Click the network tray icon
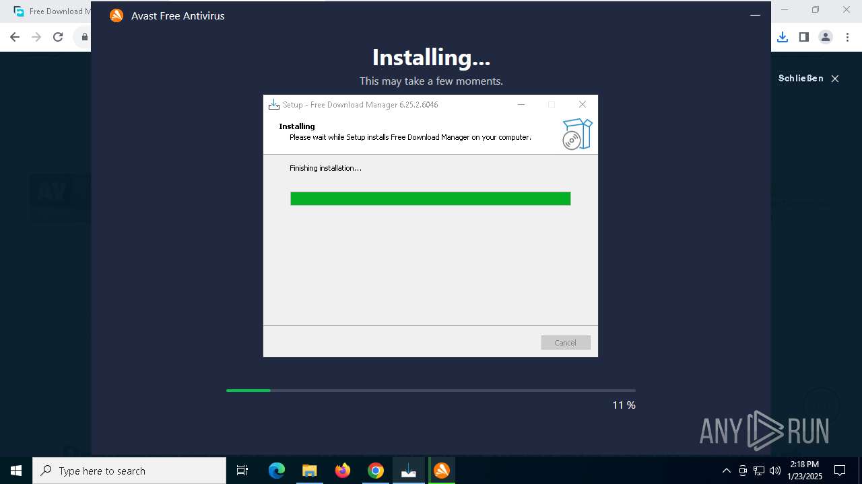The width and height of the screenshot is (862, 484). click(759, 471)
